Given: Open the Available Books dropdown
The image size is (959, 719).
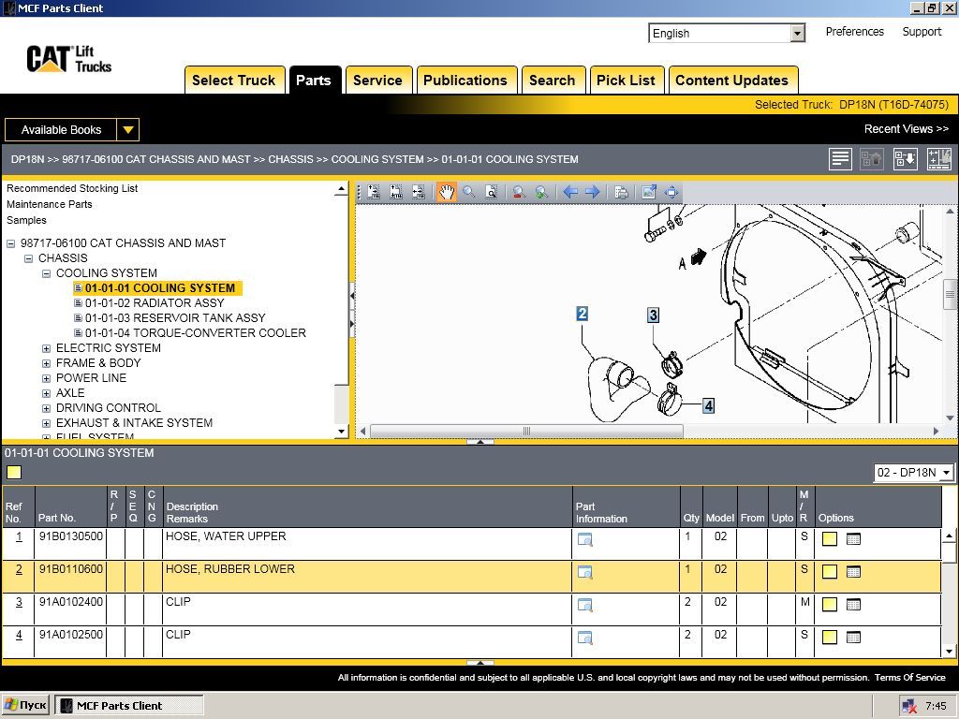Looking at the screenshot, I should coord(127,129).
